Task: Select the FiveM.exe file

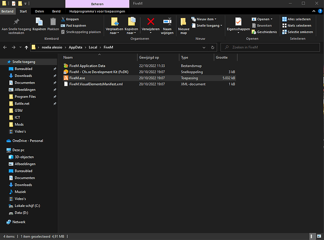Action: click(x=77, y=78)
